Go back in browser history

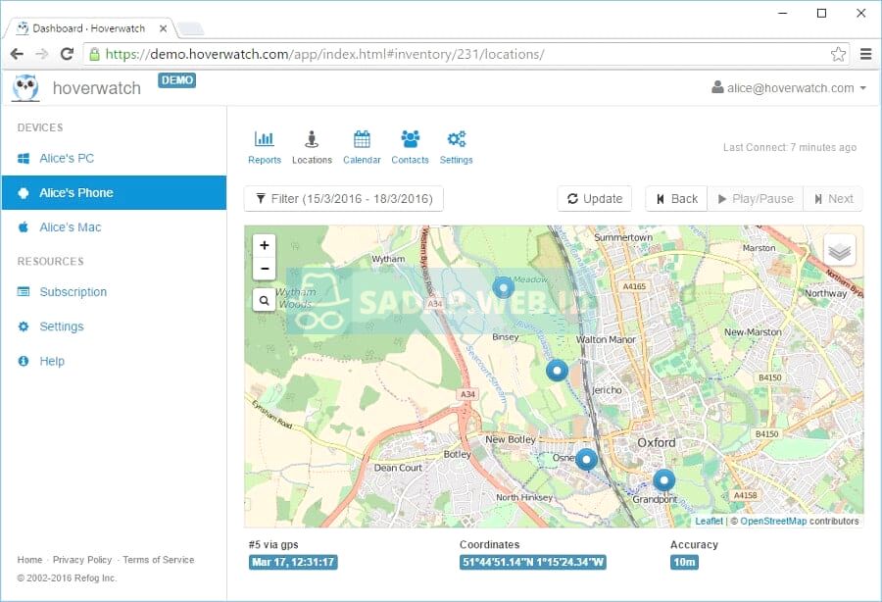coord(17,54)
